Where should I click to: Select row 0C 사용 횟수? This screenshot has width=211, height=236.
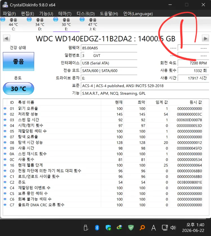(x=103, y=159)
